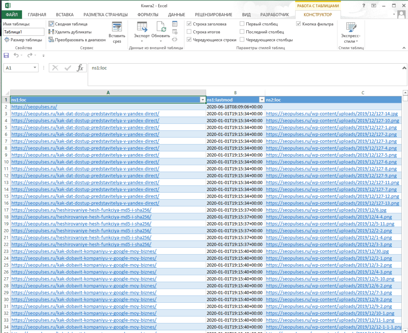Click the Save icon in quick access toolbar
This screenshot has height=333, width=408.
tap(6, 55)
